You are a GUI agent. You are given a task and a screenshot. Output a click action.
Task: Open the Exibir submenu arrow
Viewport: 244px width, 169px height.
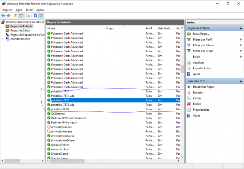(241, 56)
